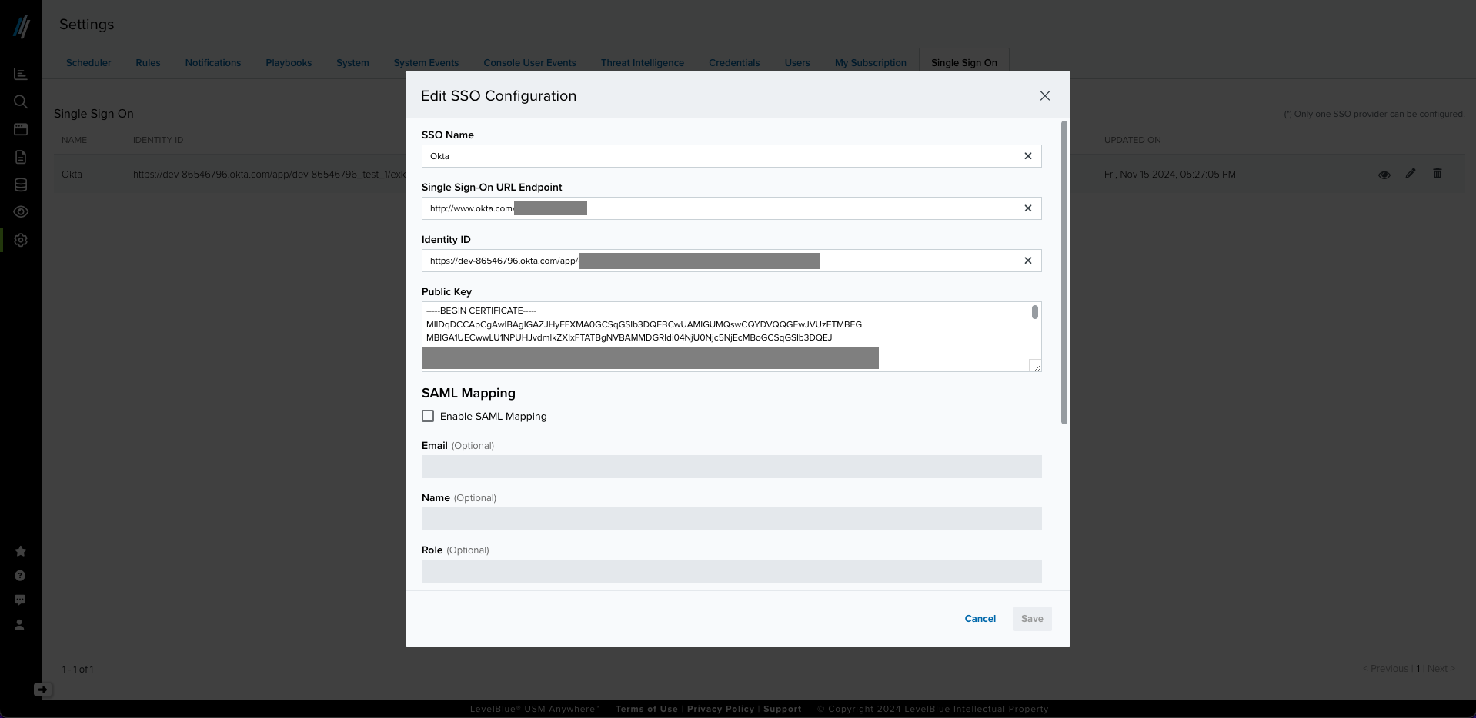Click the dialog's vertical scrollbar
The height and width of the screenshot is (718, 1476).
click(x=1064, y=272)
